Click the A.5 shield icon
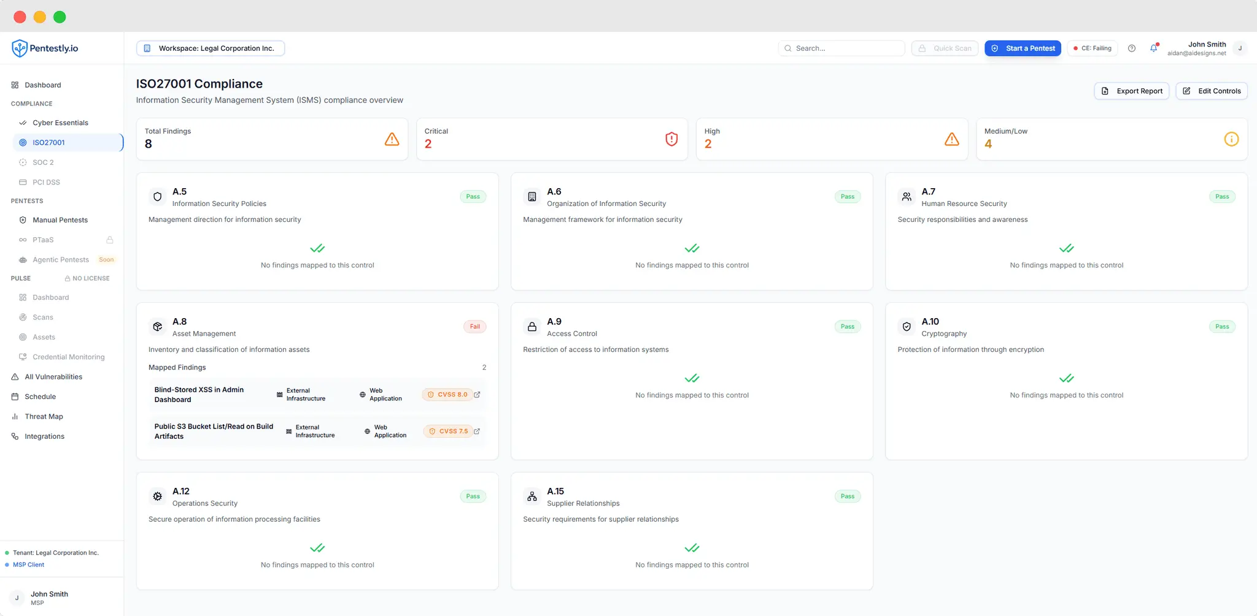 tap(158, 197)
